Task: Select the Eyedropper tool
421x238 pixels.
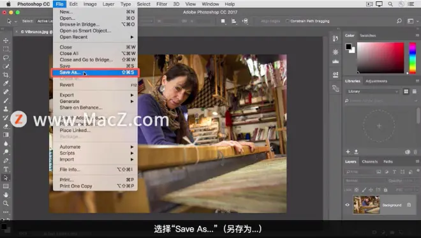Action: (x=6, y=84)
